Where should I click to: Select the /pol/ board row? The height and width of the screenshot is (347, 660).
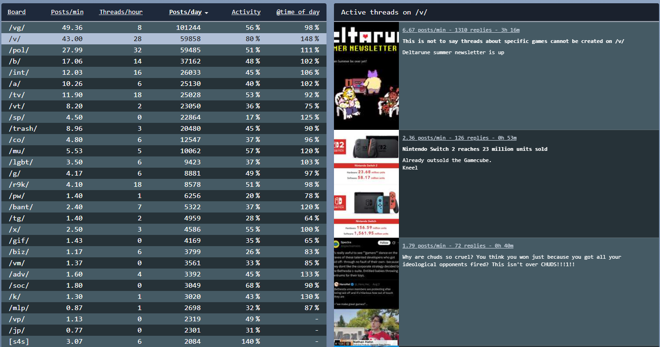click(164, 50)
